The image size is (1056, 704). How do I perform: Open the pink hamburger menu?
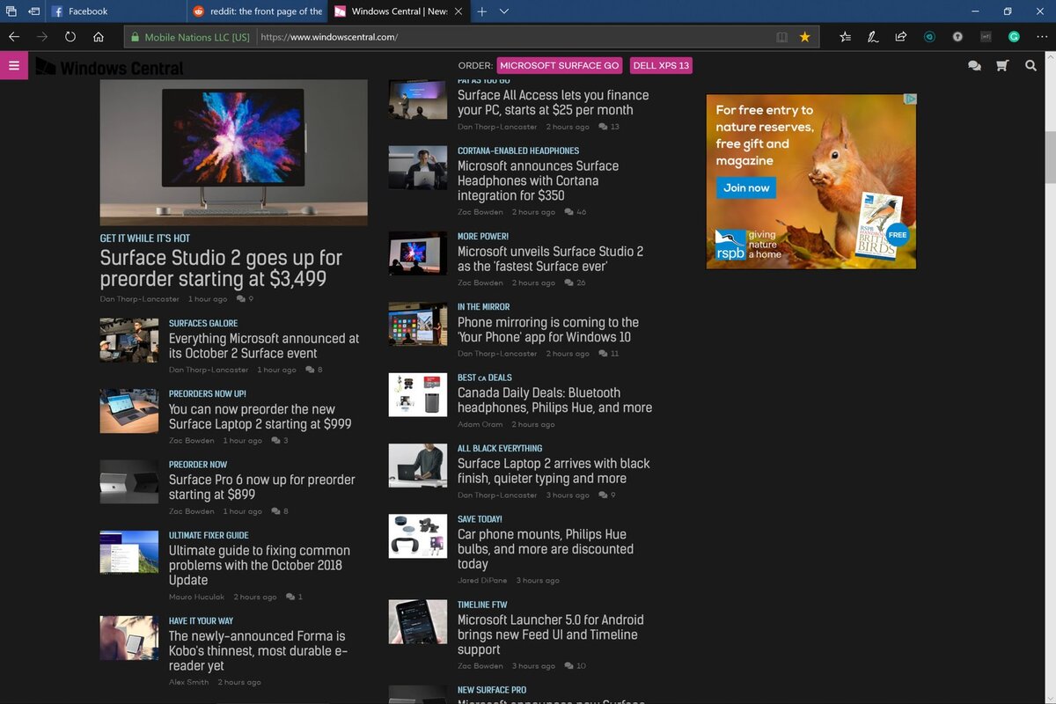tap(14, 65)
